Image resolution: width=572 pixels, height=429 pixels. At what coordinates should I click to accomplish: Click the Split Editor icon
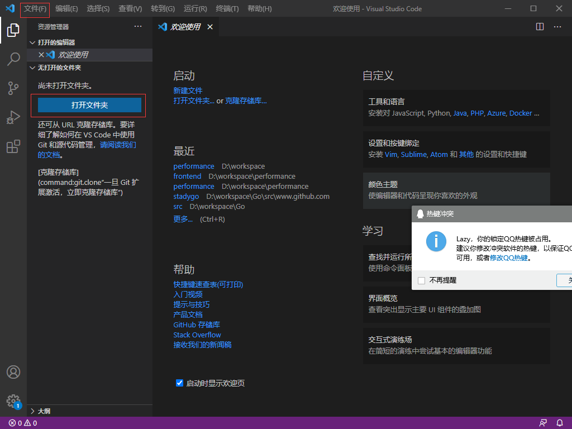[540, 27]
